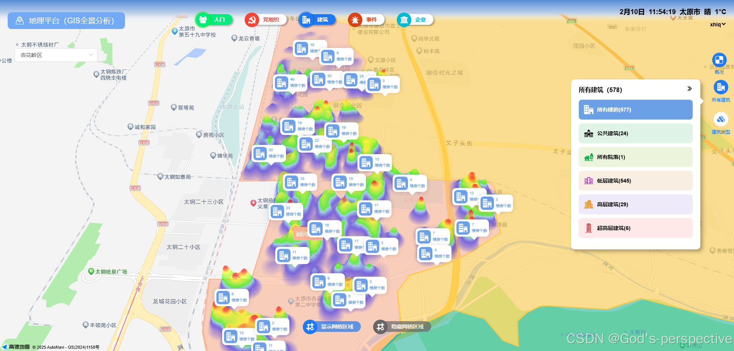Image resolution: width=734 pixels, height=351 pixels.
Task: Click the green population icon
Action: 203,19
